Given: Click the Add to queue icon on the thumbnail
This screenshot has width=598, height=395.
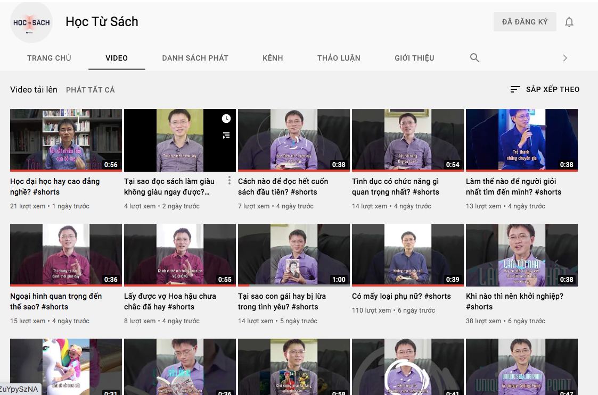Looking at the screenshot, I should pyautogui.click(x=226, y=135).
